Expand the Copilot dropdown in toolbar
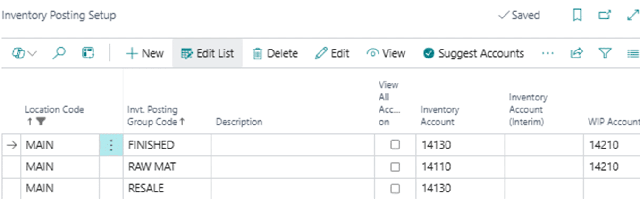Image resolution: width=640 pixels, height=199 pixels. (x=24, y=53)
